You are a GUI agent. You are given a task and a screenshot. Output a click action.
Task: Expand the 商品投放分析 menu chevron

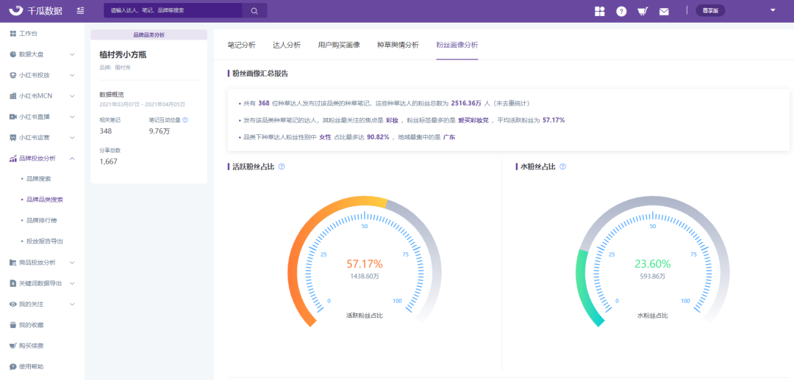[x=72, y=263]
